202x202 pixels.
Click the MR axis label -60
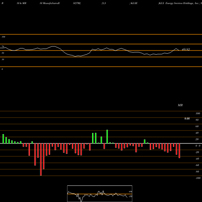coord(197,165)
